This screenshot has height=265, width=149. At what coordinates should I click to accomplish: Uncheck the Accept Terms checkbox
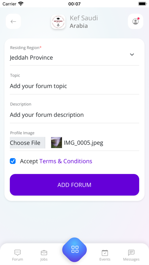point(13,161)
